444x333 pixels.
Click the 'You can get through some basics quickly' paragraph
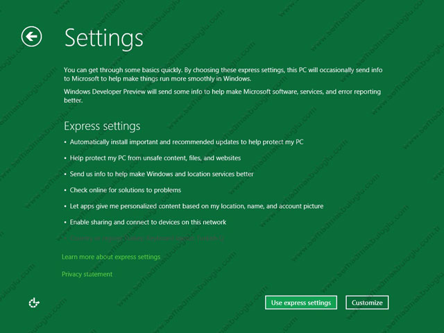pos(223,74)
